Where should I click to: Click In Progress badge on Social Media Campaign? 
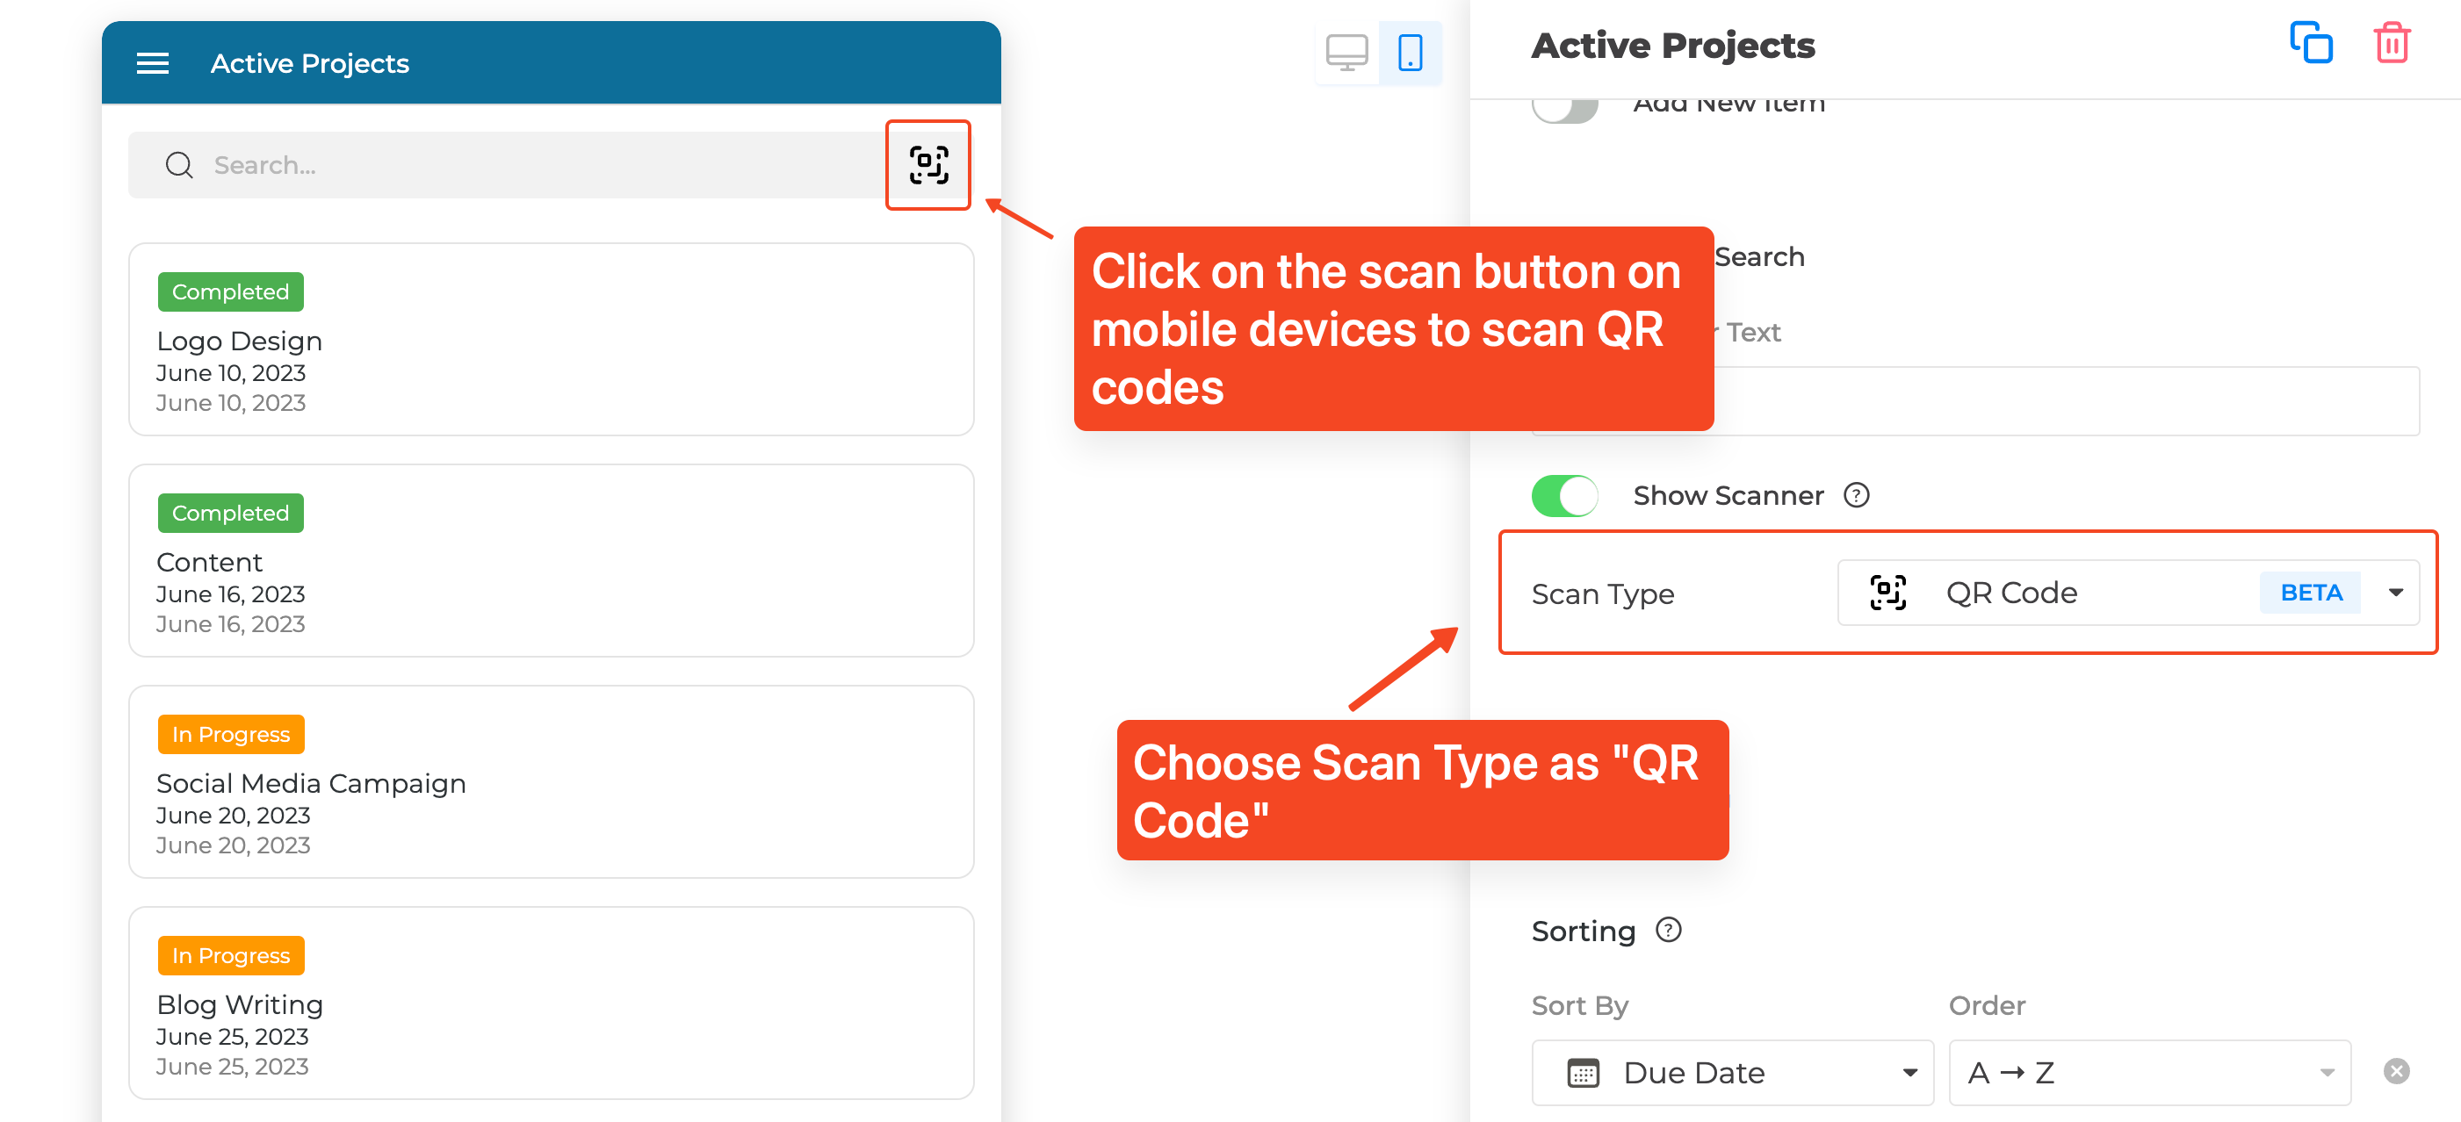coord(230,734)
